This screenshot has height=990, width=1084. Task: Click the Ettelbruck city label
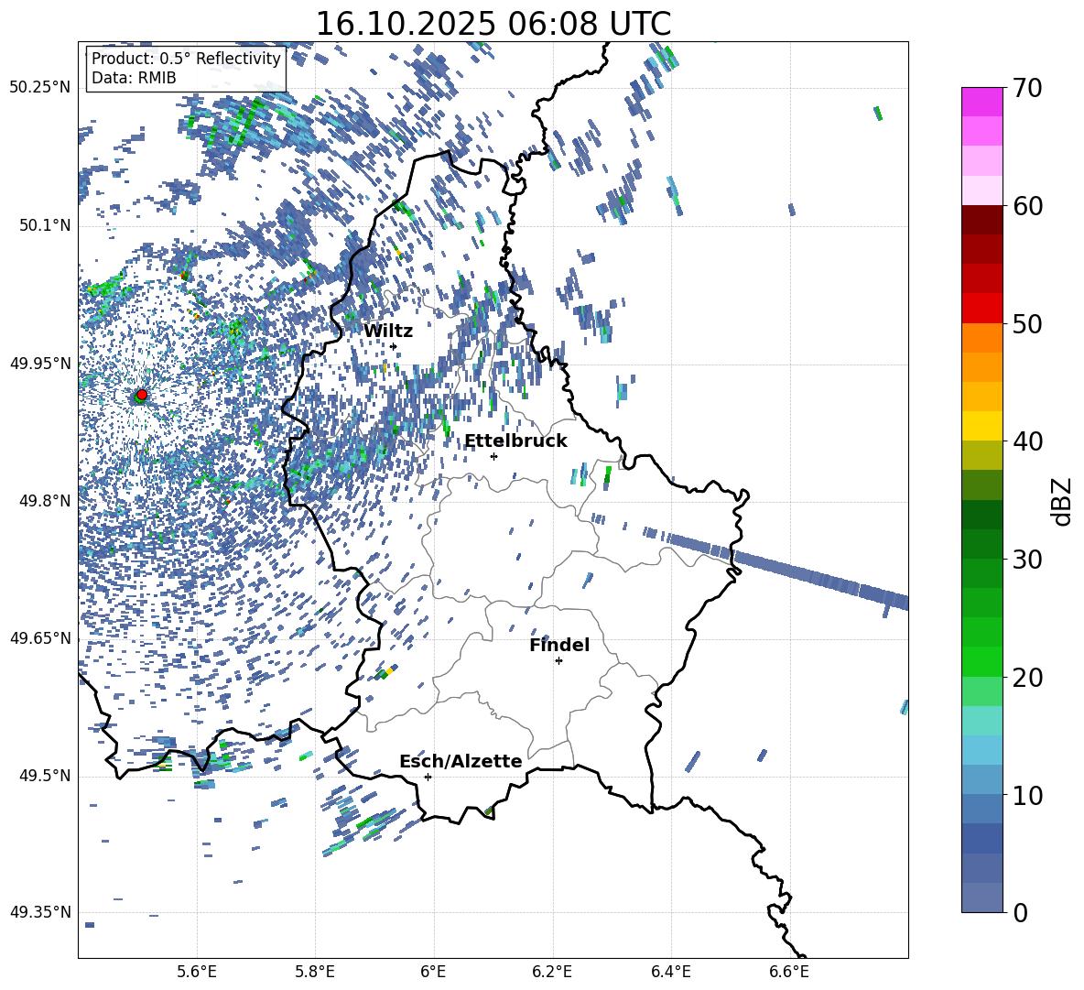(x=515, y=441)
